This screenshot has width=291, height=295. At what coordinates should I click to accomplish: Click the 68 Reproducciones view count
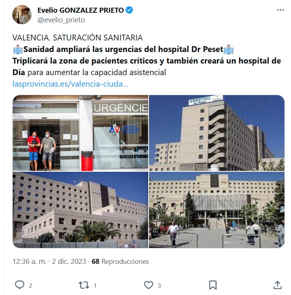pyautogui.click(x=120, y=261)
